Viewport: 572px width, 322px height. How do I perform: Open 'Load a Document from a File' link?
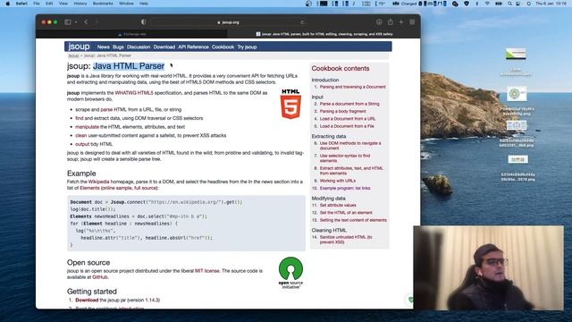pyautogui.click(x=347, y=126)
